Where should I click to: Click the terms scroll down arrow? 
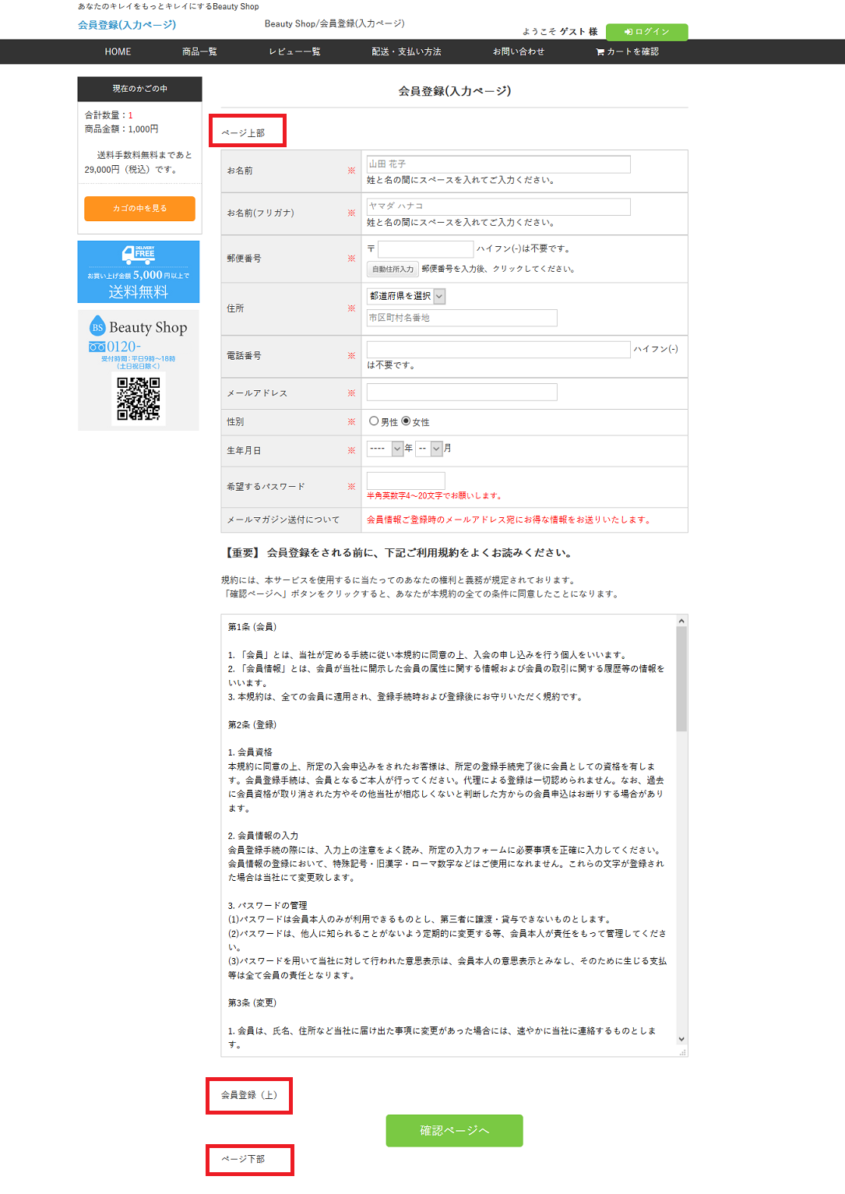point(681,1039)
